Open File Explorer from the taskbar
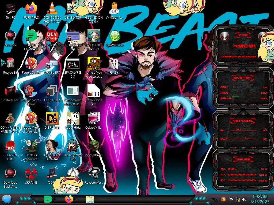The width and height of the screenshot is (274, 205). click(90, 199)
